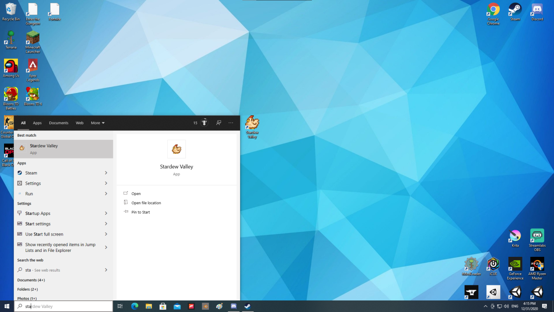
Task: Select the Terraria desktop icon
Action: tap(11, 40)
